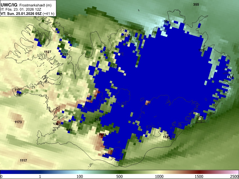
Task: Click the 1191 value on the map
Action: 18,90
